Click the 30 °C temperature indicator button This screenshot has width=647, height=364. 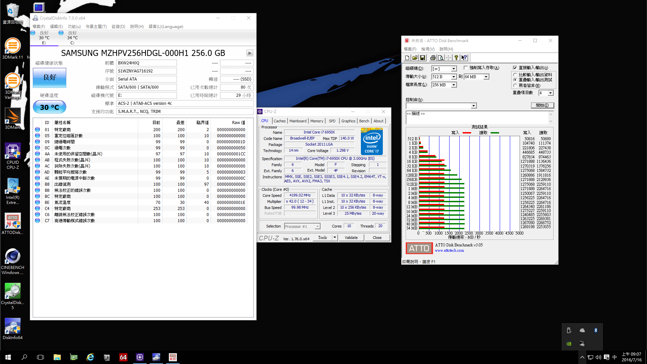[50, 107]
